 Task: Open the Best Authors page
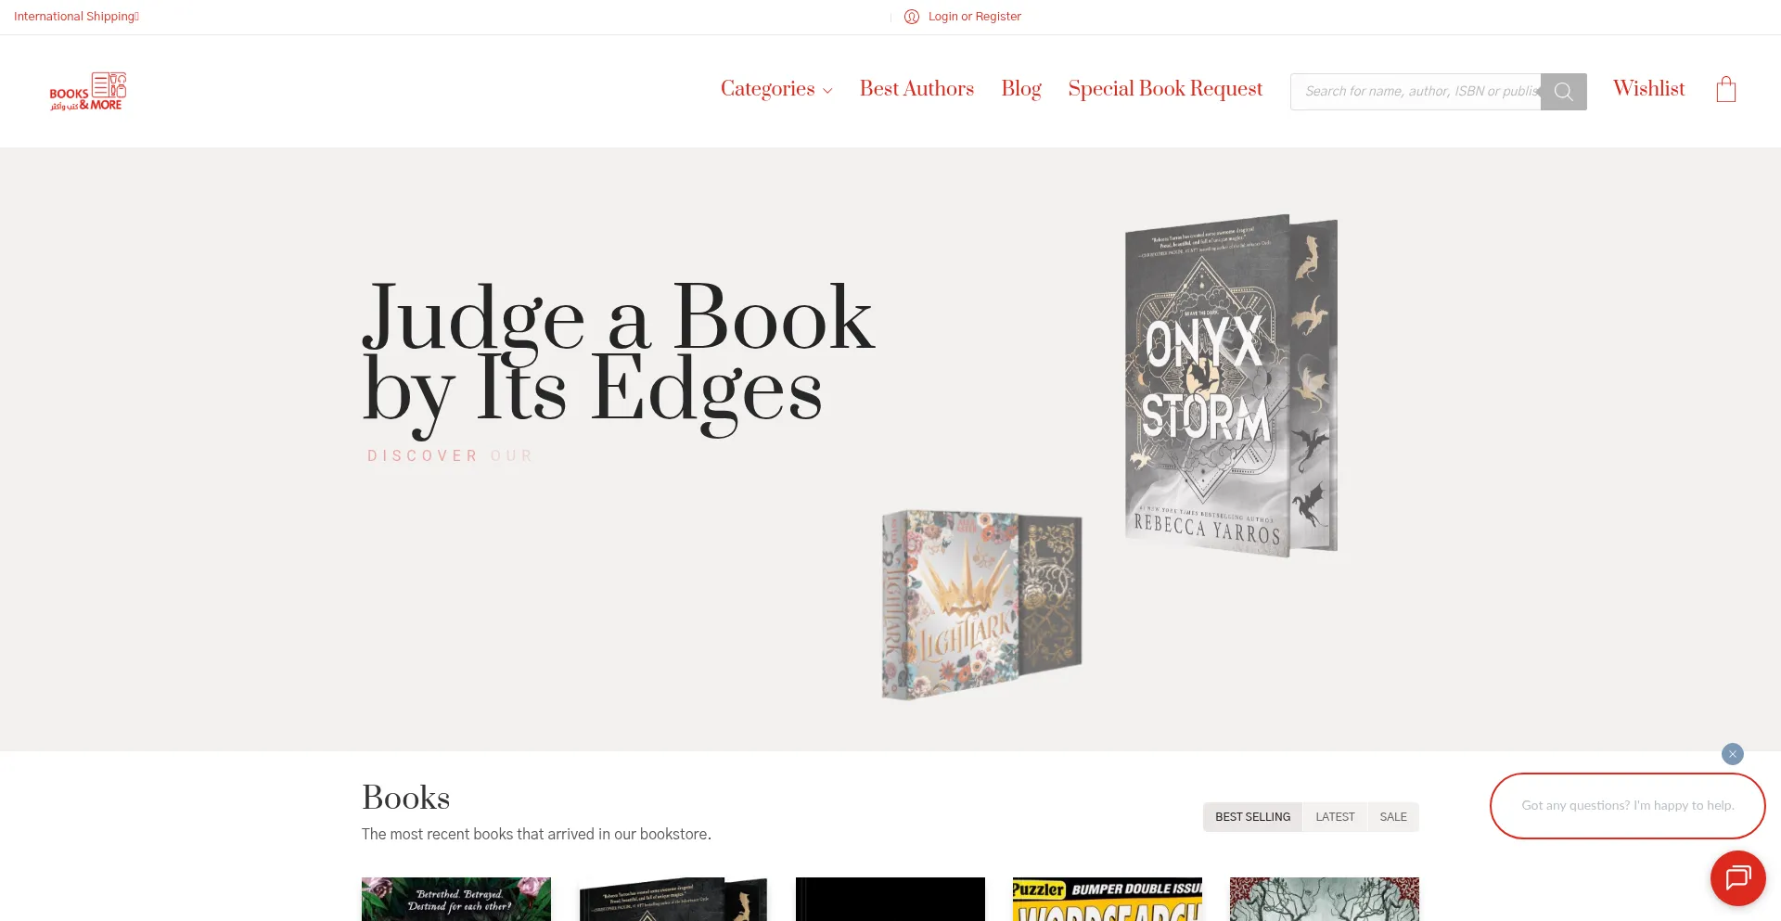(x=916, y=89)
